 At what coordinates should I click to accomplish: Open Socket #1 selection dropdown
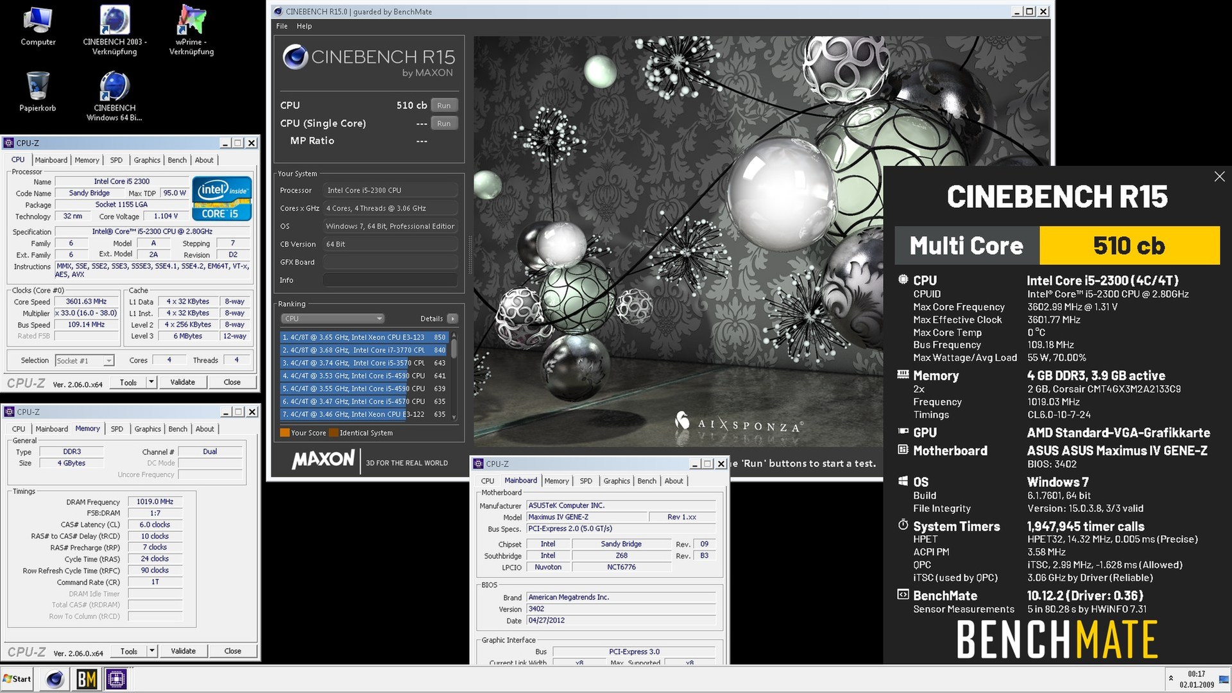tap(85, 361)
